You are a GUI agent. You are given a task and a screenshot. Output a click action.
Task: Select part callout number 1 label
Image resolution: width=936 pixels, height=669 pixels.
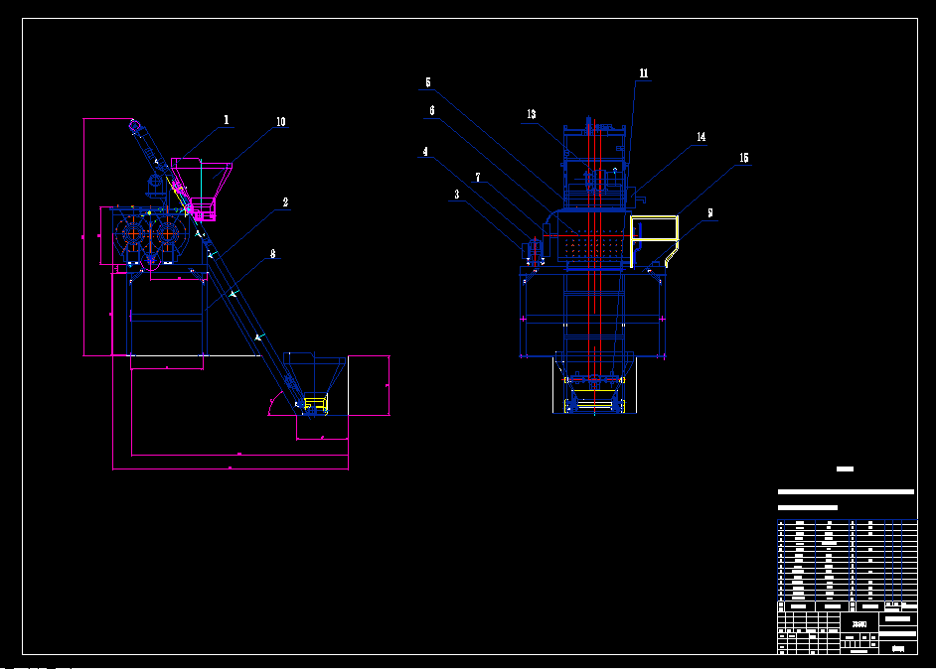click(227, 120)
